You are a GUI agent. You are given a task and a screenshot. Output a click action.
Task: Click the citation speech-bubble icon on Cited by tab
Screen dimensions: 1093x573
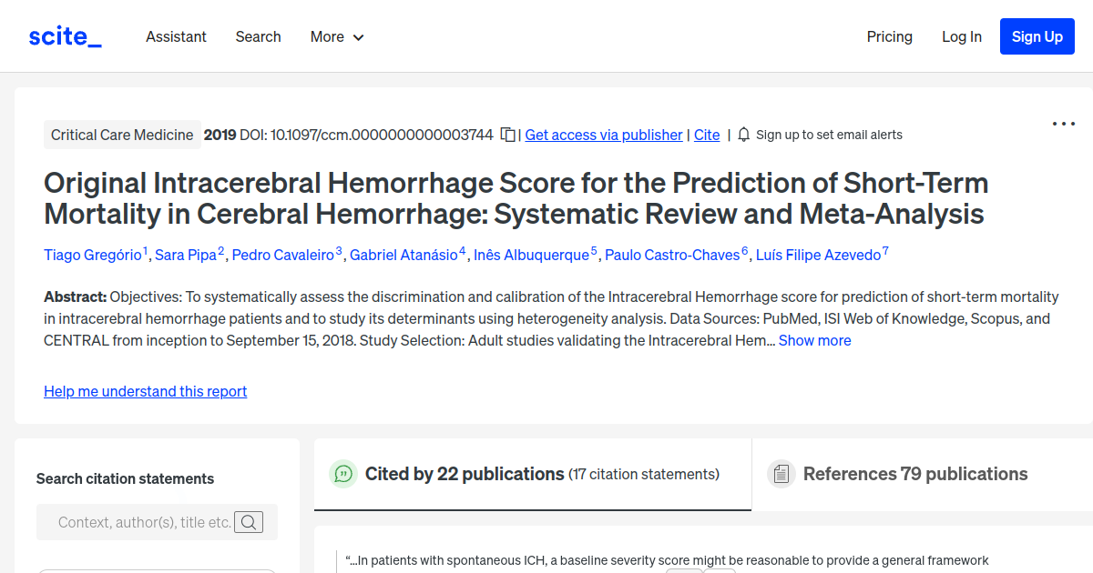(343, 474)
